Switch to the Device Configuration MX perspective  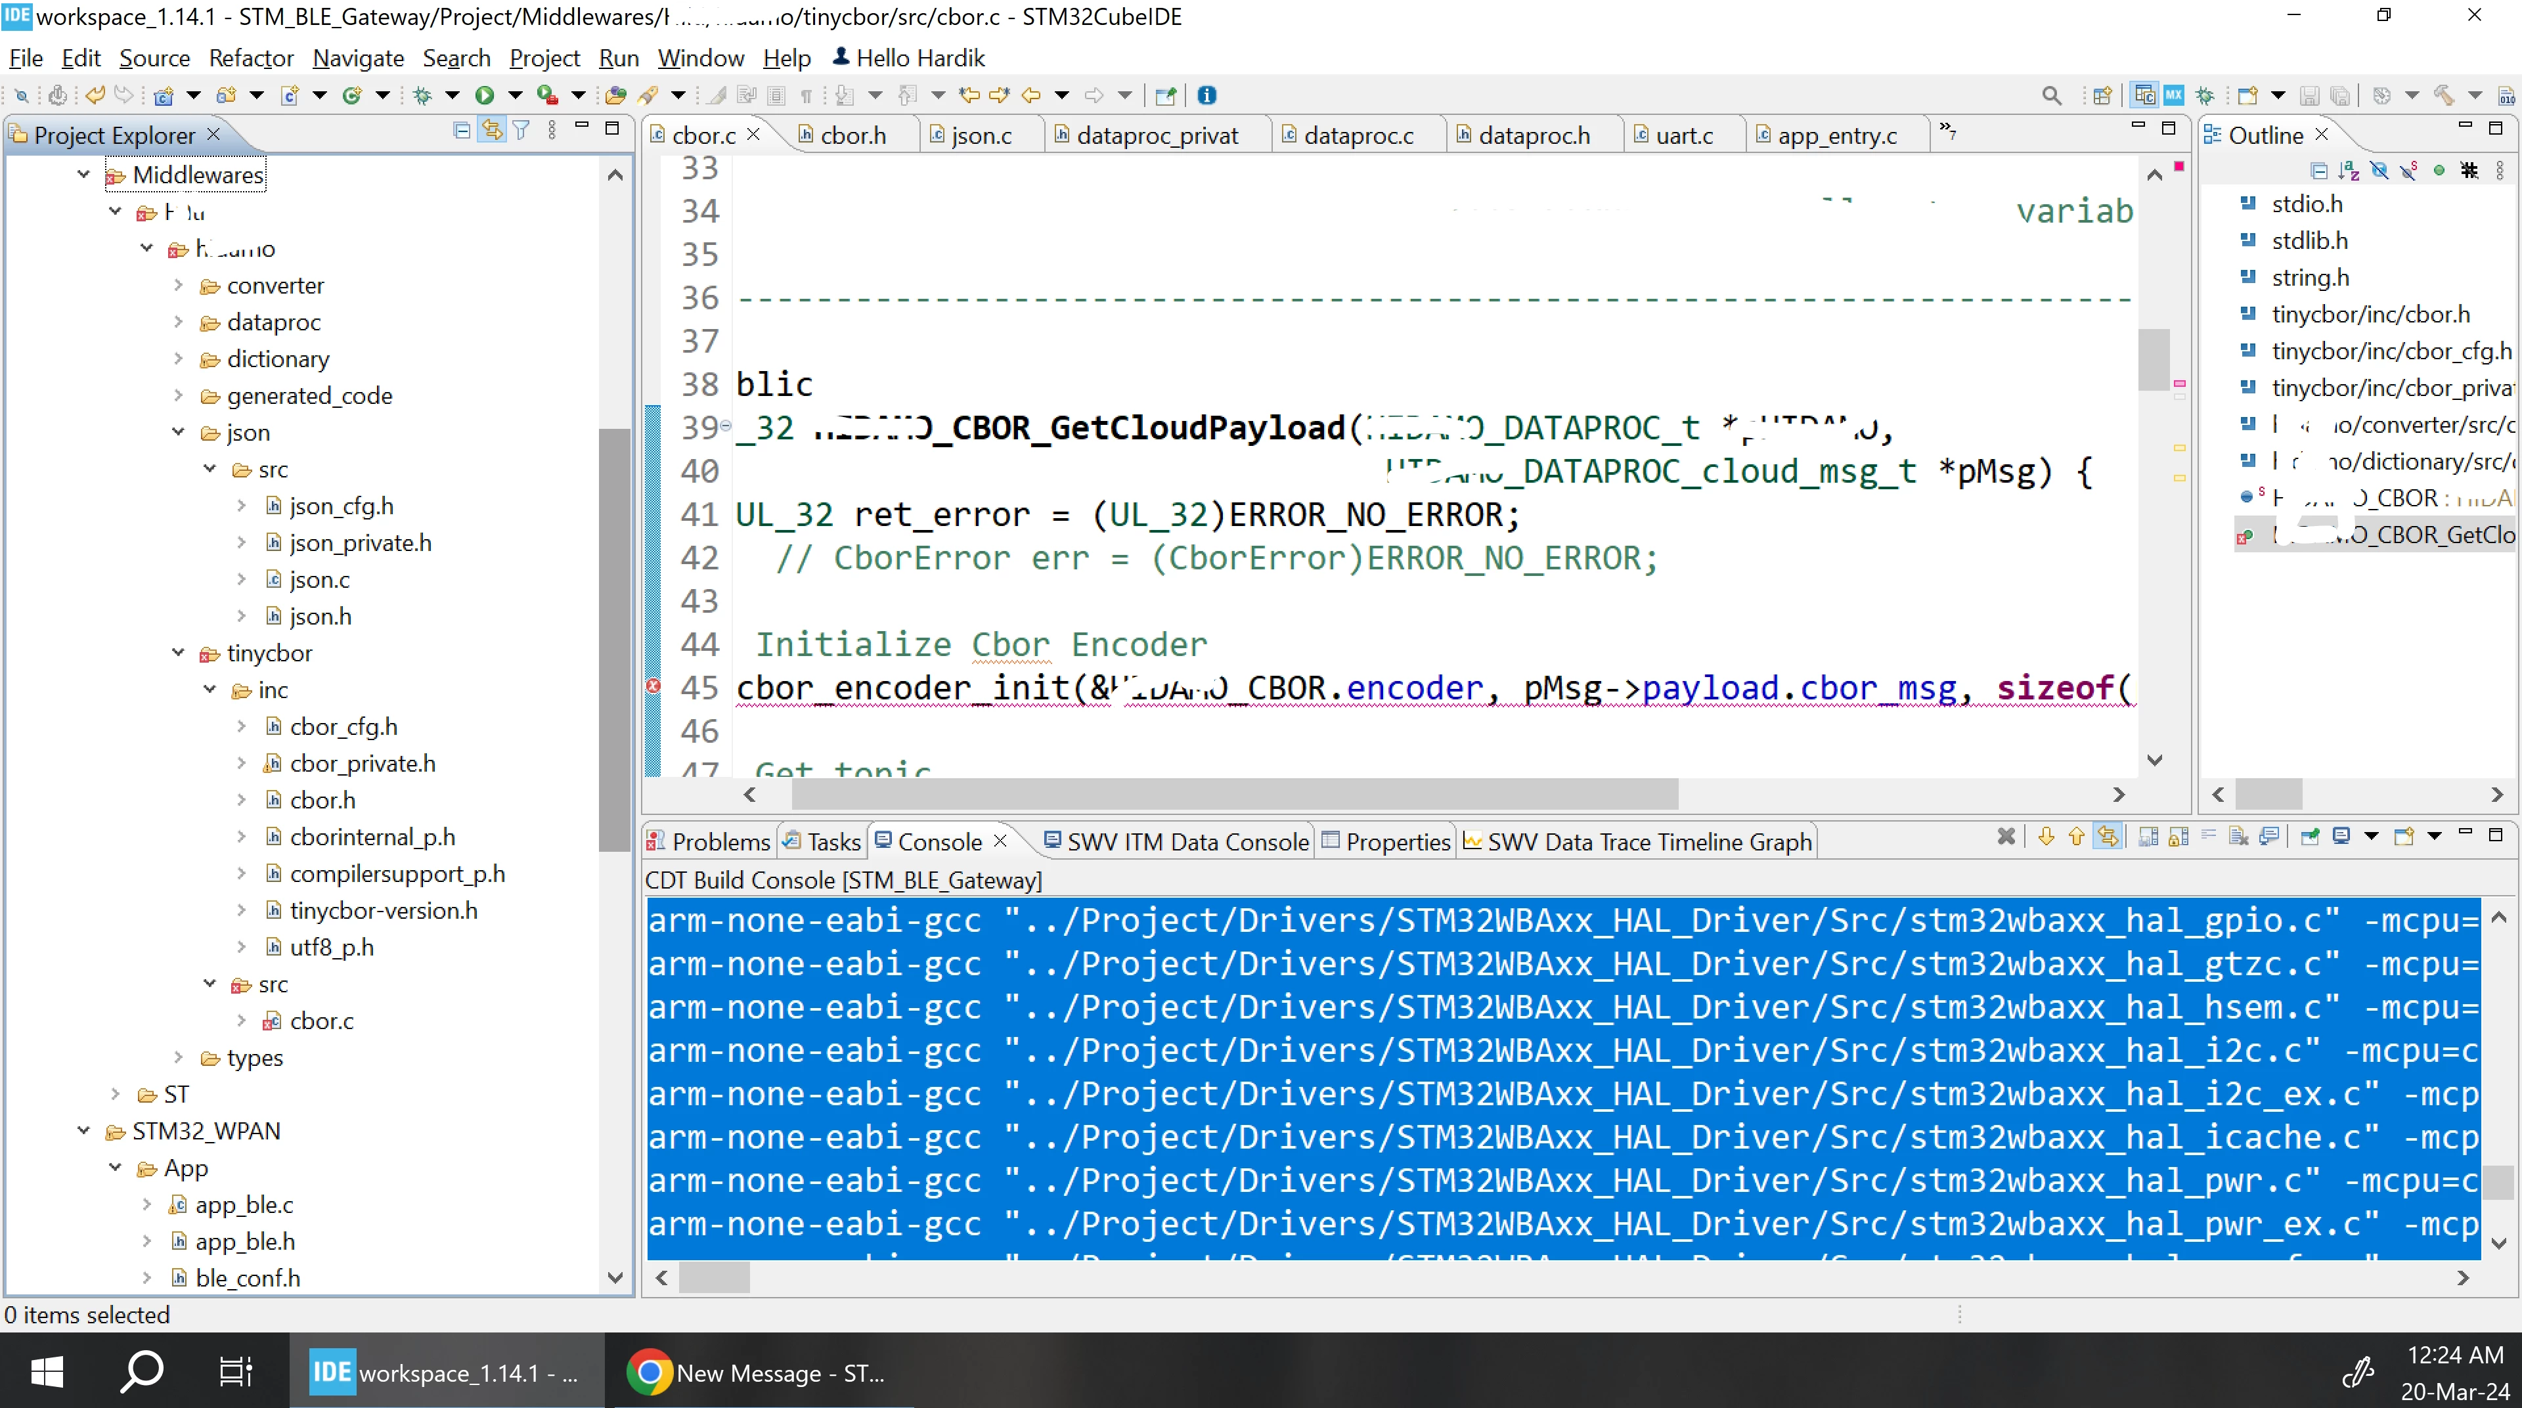(x=2173, y=95)
